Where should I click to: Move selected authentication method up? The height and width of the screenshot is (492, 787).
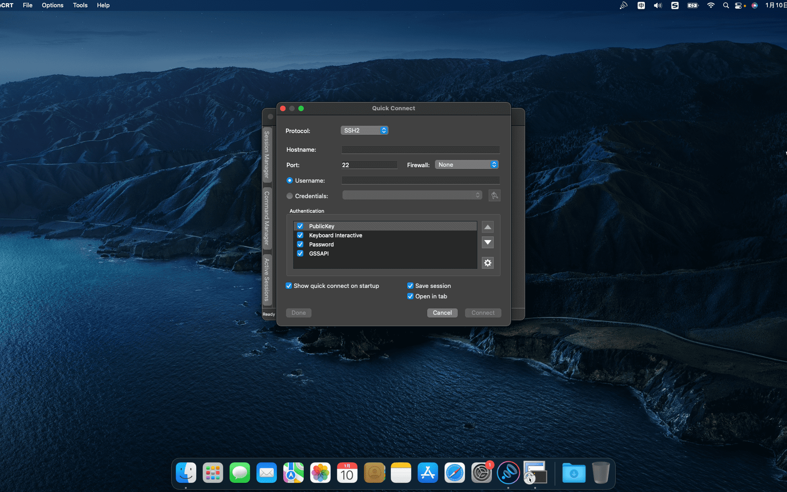coord(487,227)
